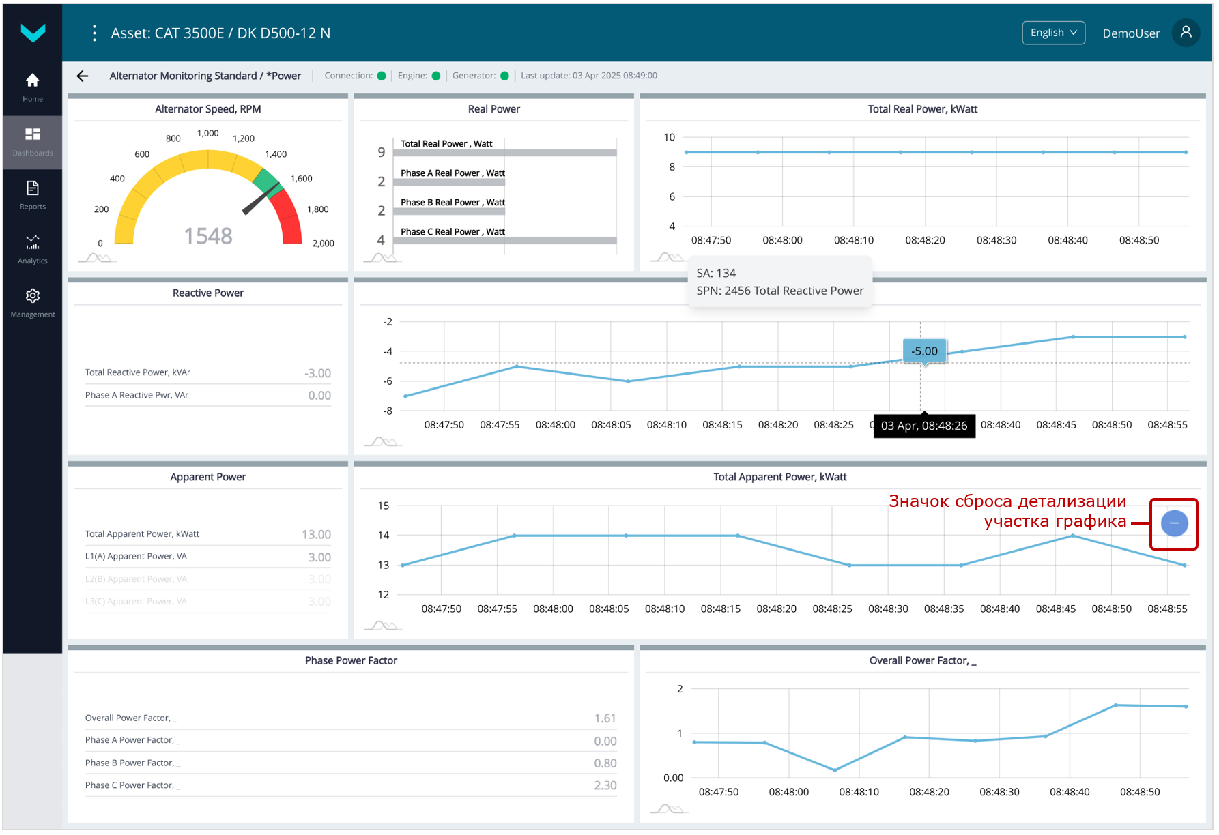This screenshot has height=835, width=1219.
Task: Click the company logo in the sidebar
Action: pyautogui.click(x=33, y=32)
